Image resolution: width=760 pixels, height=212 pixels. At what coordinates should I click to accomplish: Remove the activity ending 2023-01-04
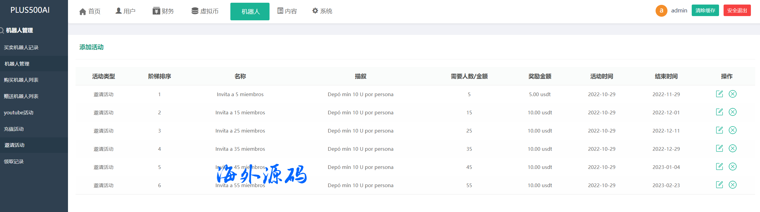(732, 167)
